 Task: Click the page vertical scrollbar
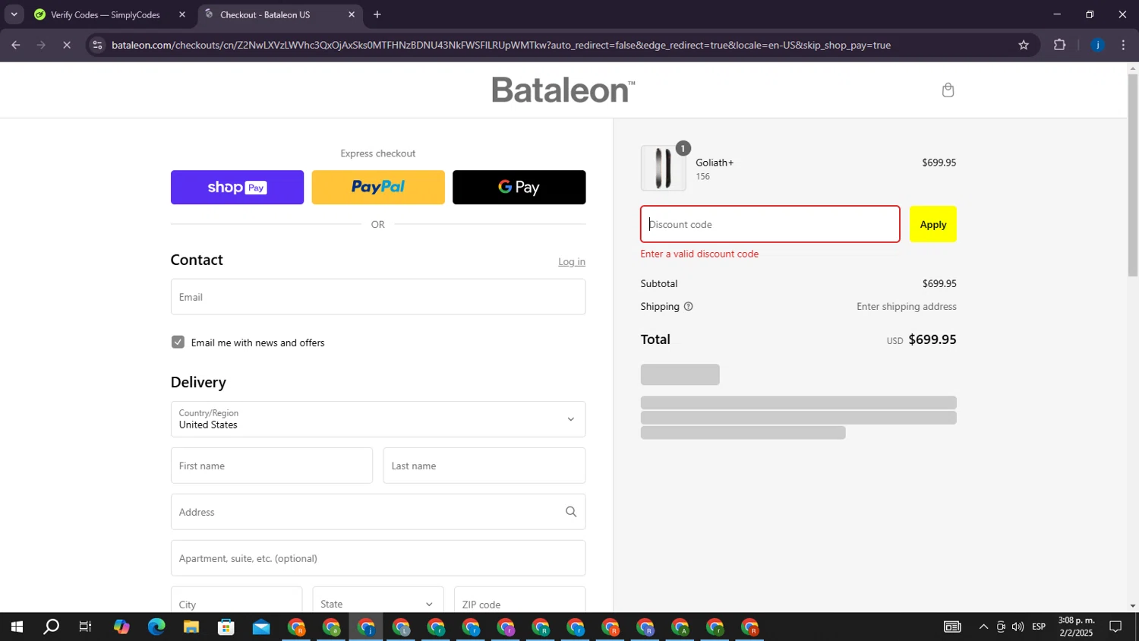1133,175
